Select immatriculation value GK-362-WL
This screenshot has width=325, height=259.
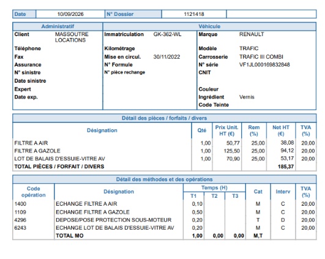pyautogui.click(x=167, y=34)
